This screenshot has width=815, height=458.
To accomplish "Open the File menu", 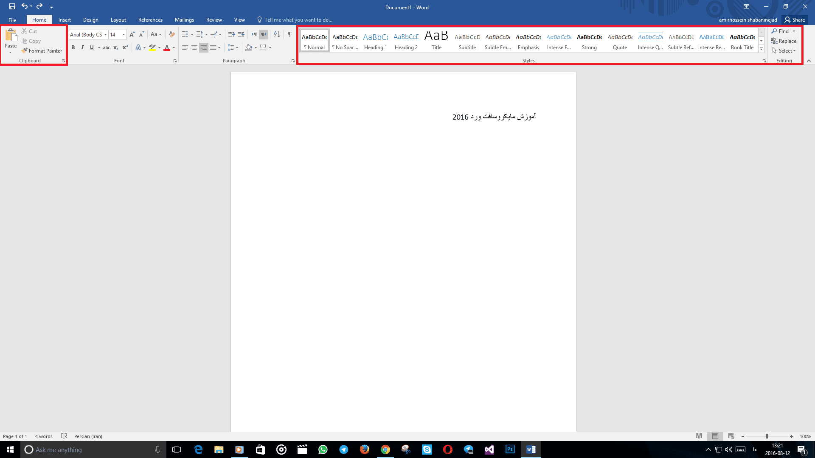I will pyautogui.click(x=12, y=20).
